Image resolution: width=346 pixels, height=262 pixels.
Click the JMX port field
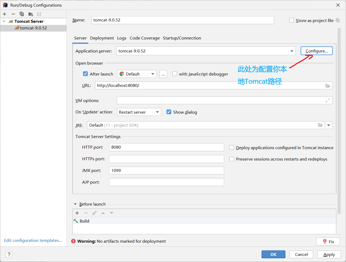pos(166,171)
